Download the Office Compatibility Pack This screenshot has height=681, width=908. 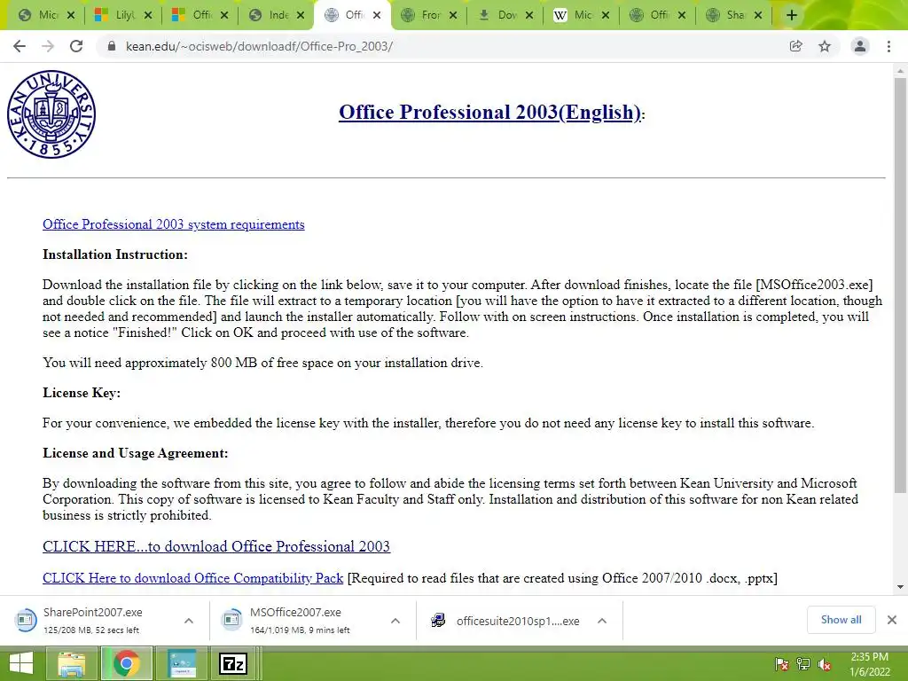[192, 578]
